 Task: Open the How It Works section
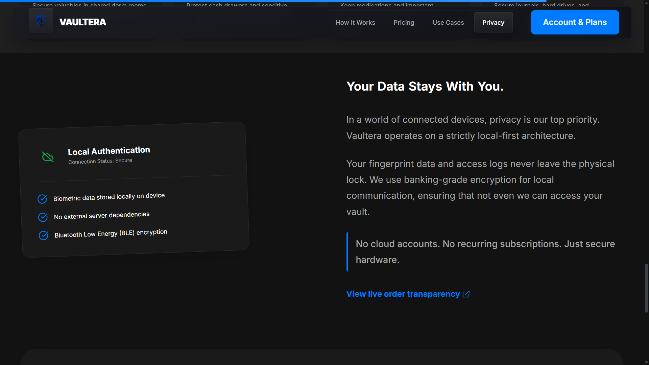pyautogui.click(x=355, y=23)
